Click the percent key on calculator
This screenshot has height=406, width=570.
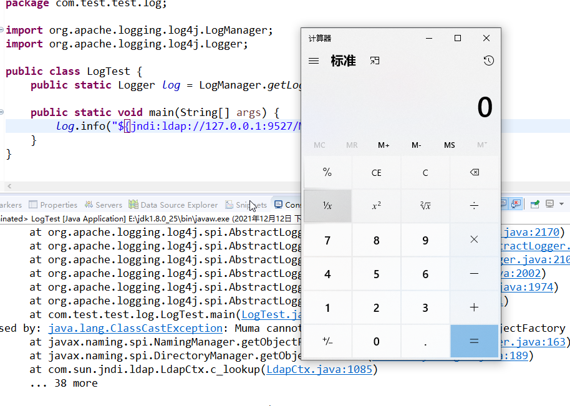[x=327, y=172]
